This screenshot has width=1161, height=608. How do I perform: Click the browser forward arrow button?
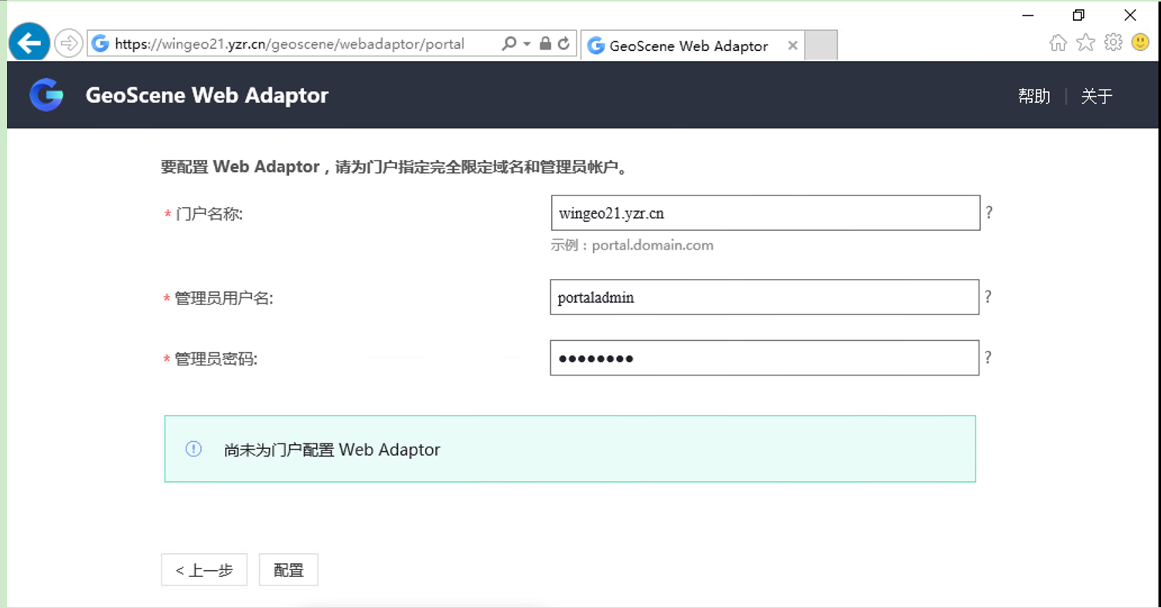click(x=69, y=43)
